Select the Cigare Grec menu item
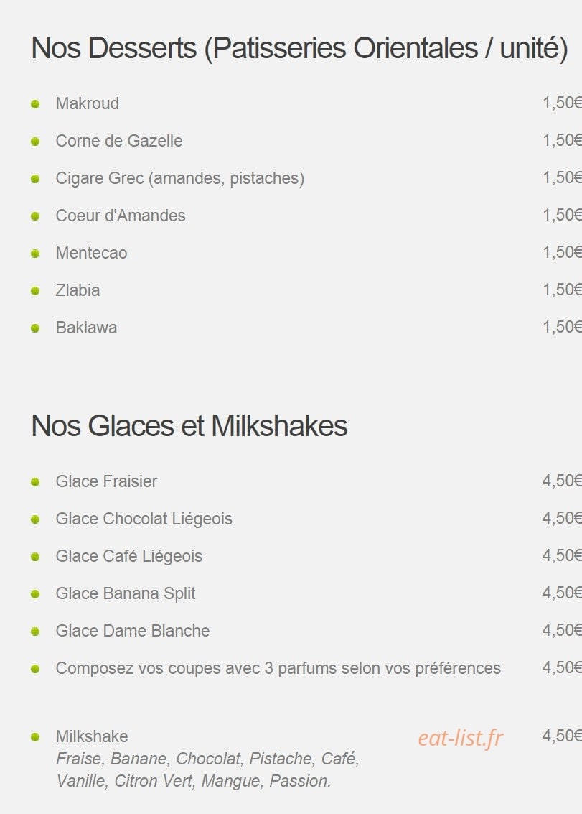This screenshot has width=582, height=814. (x=180, y=179)
